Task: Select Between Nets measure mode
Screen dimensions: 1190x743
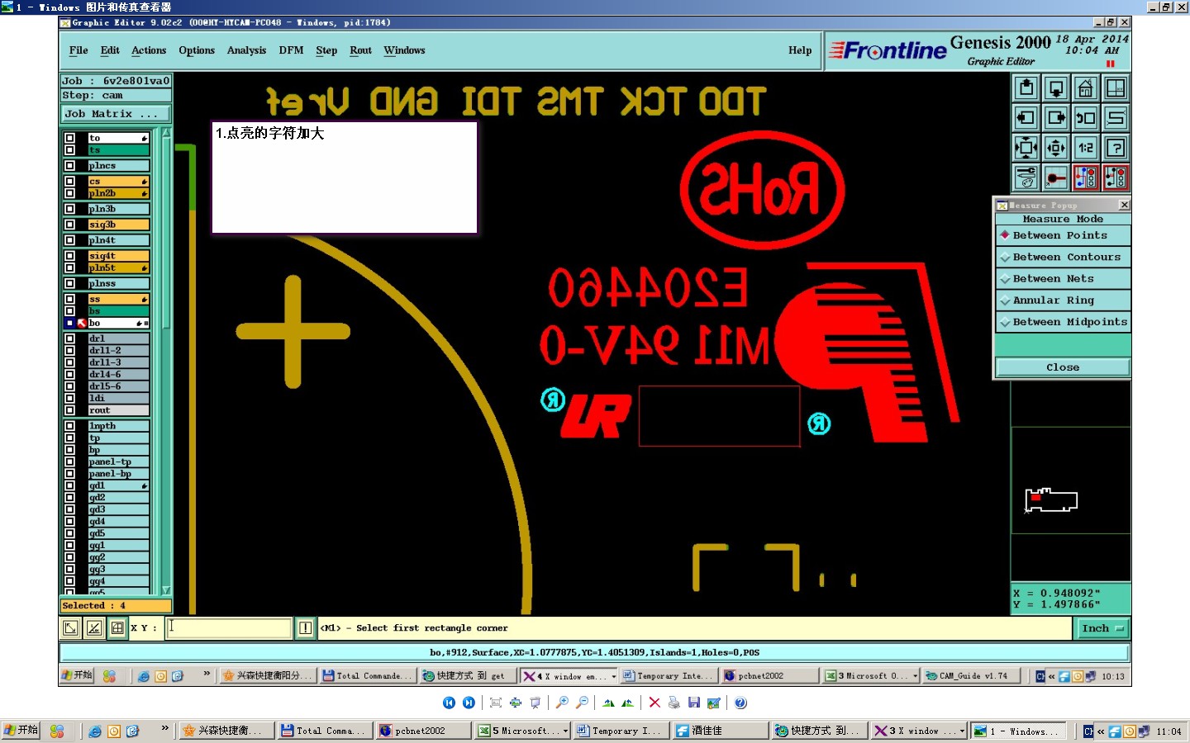Action: tap(1063, 278)
